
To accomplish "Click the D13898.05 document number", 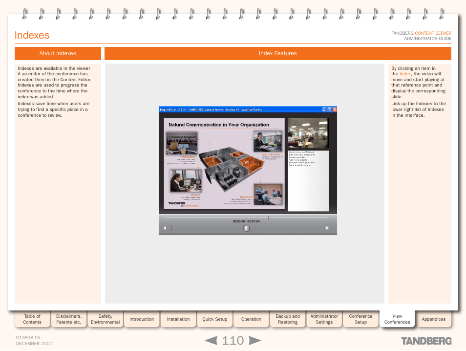I will pyautogui.click(x=28, y=338).
